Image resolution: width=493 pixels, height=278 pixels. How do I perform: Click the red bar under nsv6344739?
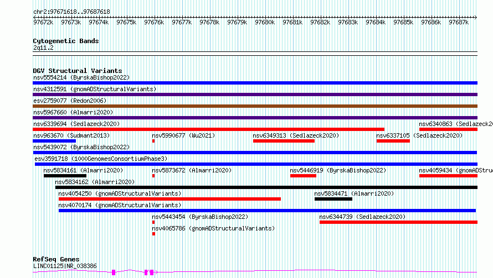click(398, 223)
